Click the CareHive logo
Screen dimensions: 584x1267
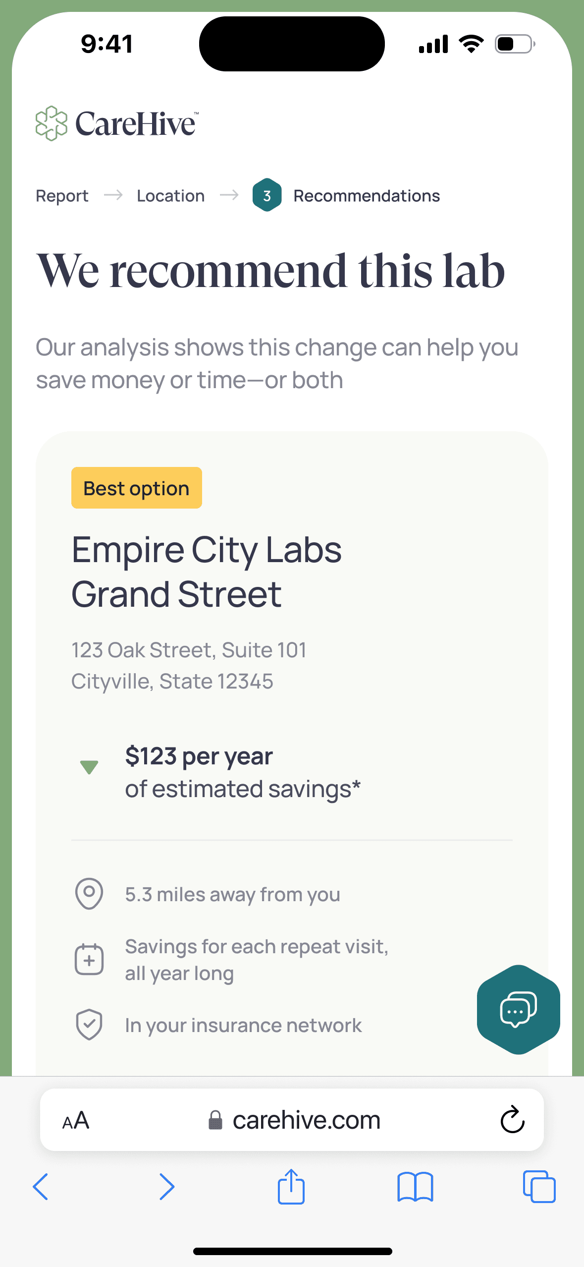pos(117,123)
